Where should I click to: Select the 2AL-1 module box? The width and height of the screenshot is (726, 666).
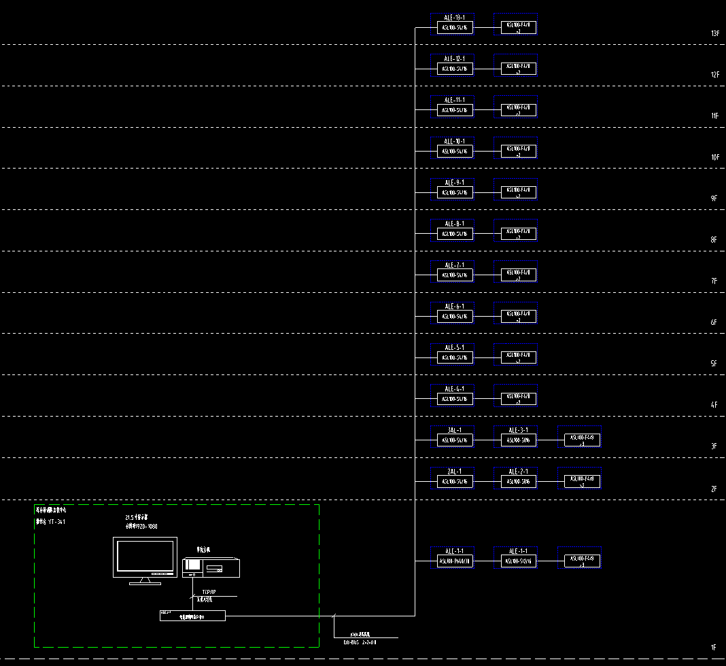coord(454,482)
